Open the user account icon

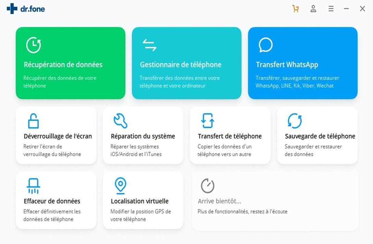(x=313, y=9)
